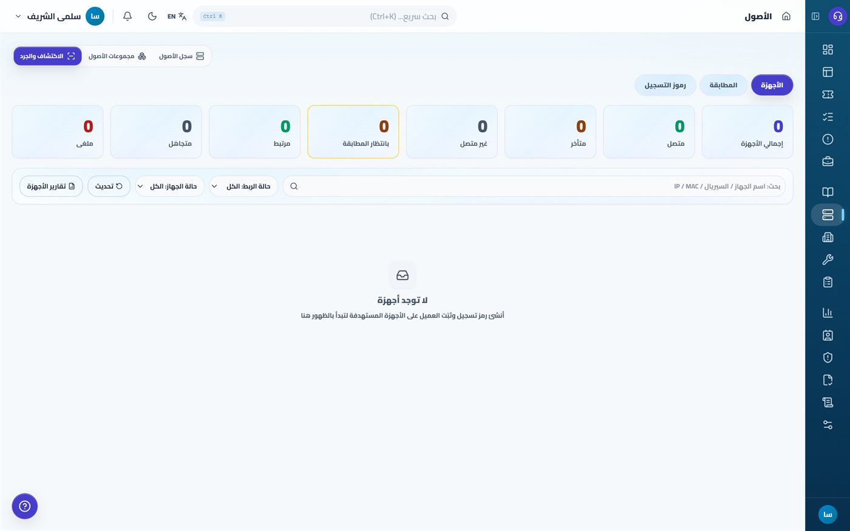Select the المطابقة tab
Viewport: 850px width, 531px height.
coord(723,85)
